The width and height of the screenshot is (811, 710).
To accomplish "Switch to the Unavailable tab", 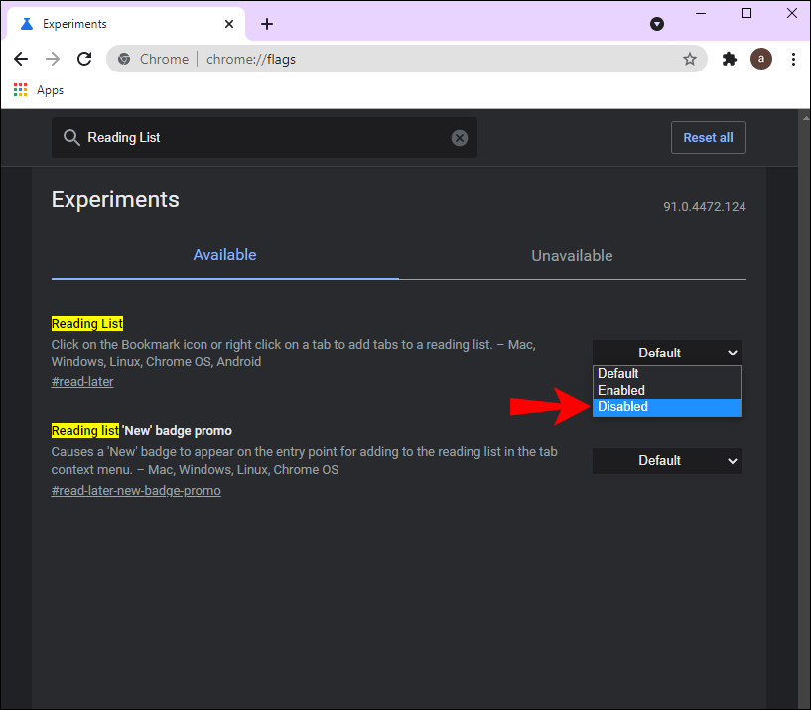I will [x=572, y=255].
